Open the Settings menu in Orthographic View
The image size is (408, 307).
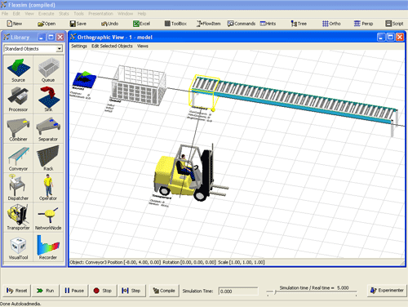[79, 46]
